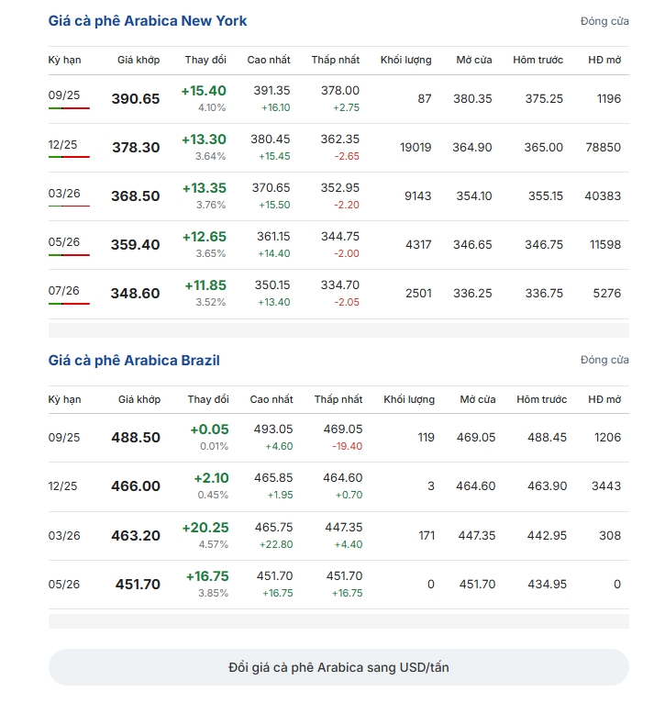Click the 'HĐ mở' header in Brazil table
Screen dimensions: 654x703
tap(604, 399)
